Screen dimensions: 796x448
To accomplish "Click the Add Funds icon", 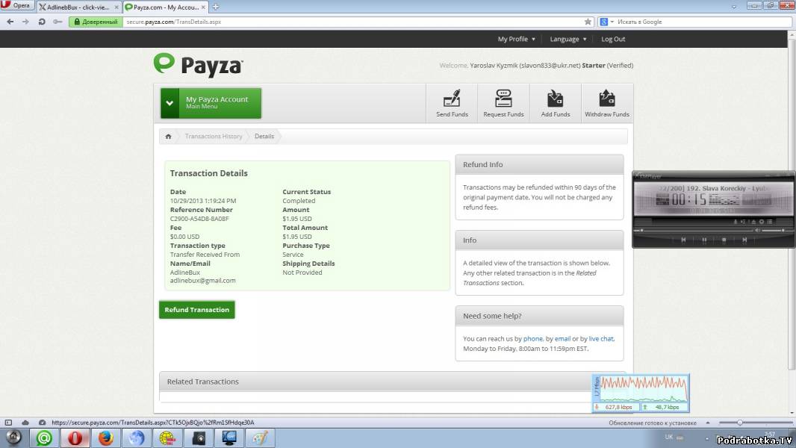I will (555, 103).
